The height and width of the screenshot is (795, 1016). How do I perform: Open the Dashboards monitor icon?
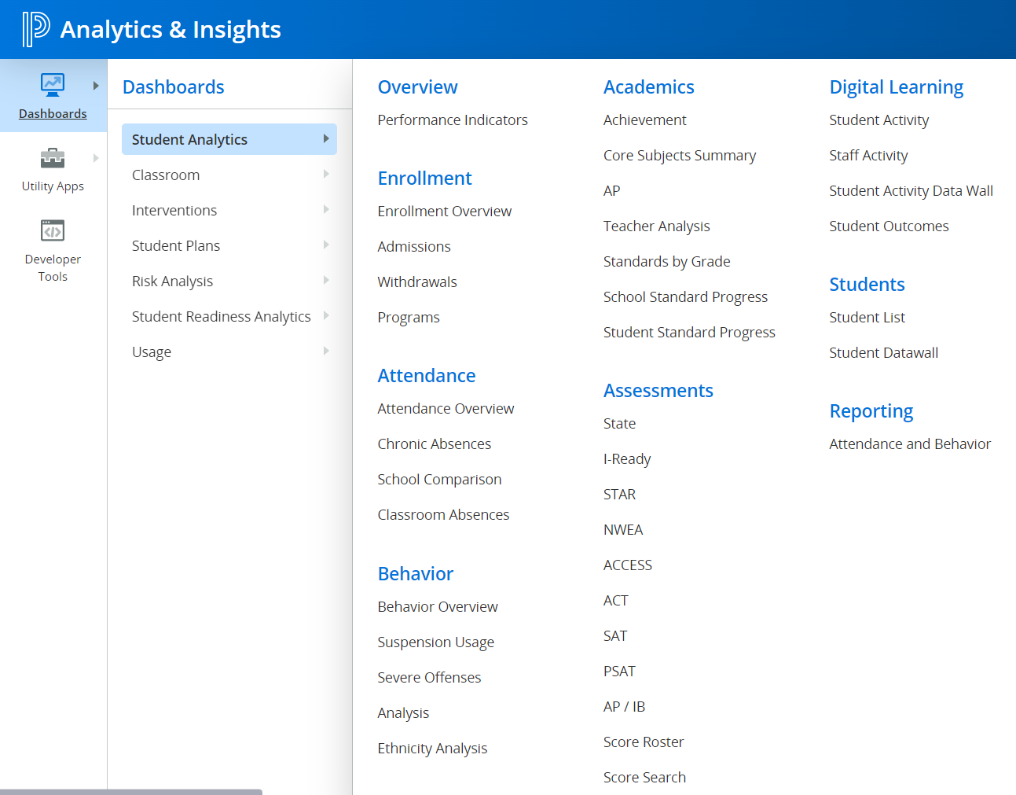[x=53, y=84]
